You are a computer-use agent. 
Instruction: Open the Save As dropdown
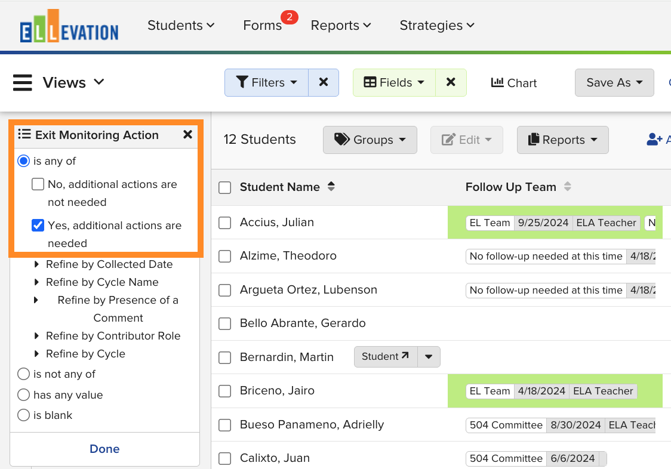point(614,82)
